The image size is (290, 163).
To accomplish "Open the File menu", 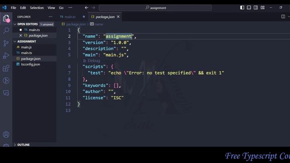I will 13,8.
